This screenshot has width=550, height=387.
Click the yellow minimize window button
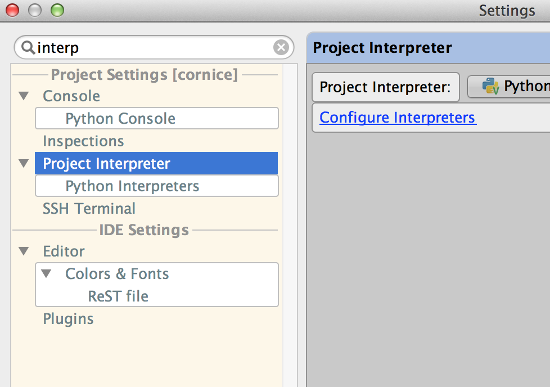pos(35,10)
